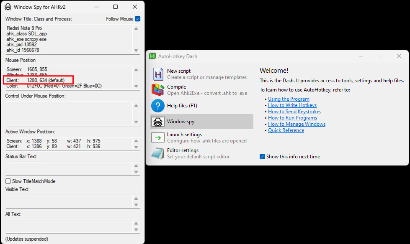Open the Quick Reference link
Viewport: 410px width, 244px height.
(x=286, y=130)
